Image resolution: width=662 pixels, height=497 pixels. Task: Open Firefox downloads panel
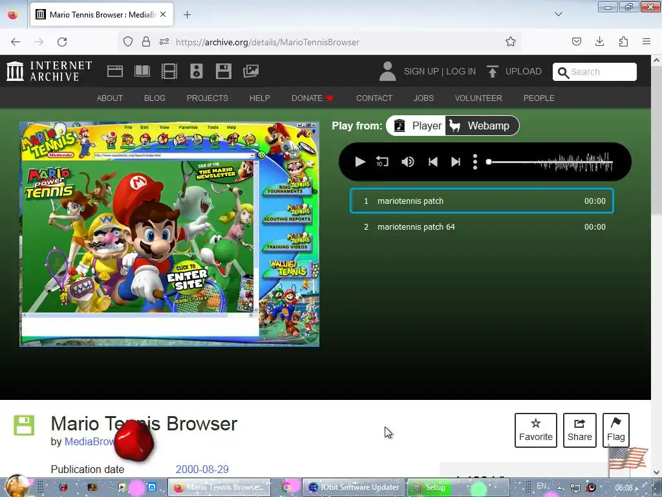599,41
